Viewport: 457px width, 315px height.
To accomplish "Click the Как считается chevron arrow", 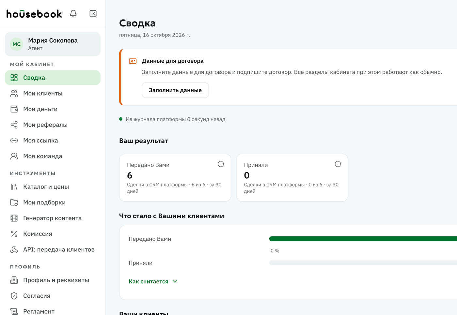I will tap(175, 281).
